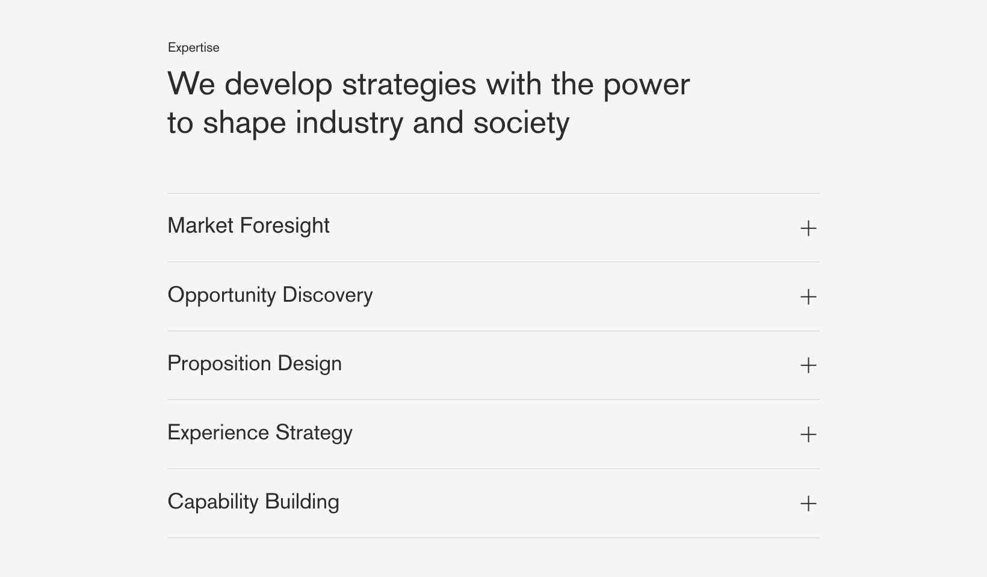The height and width of the screenshot is (577, 987).
Task: Click the plus icon beside Opportunity Discovery
Action: (808, 296)
